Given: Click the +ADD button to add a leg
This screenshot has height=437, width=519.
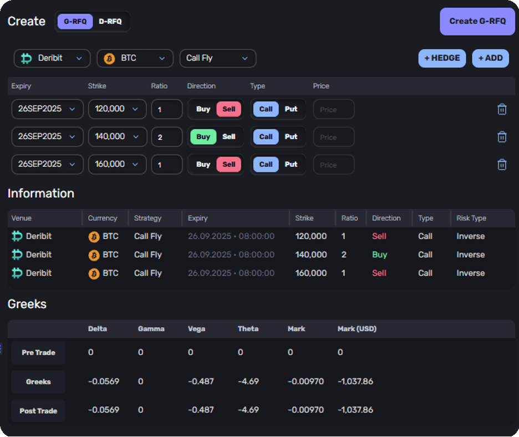Looking at the screenshot, I should [x=490, y=58].
